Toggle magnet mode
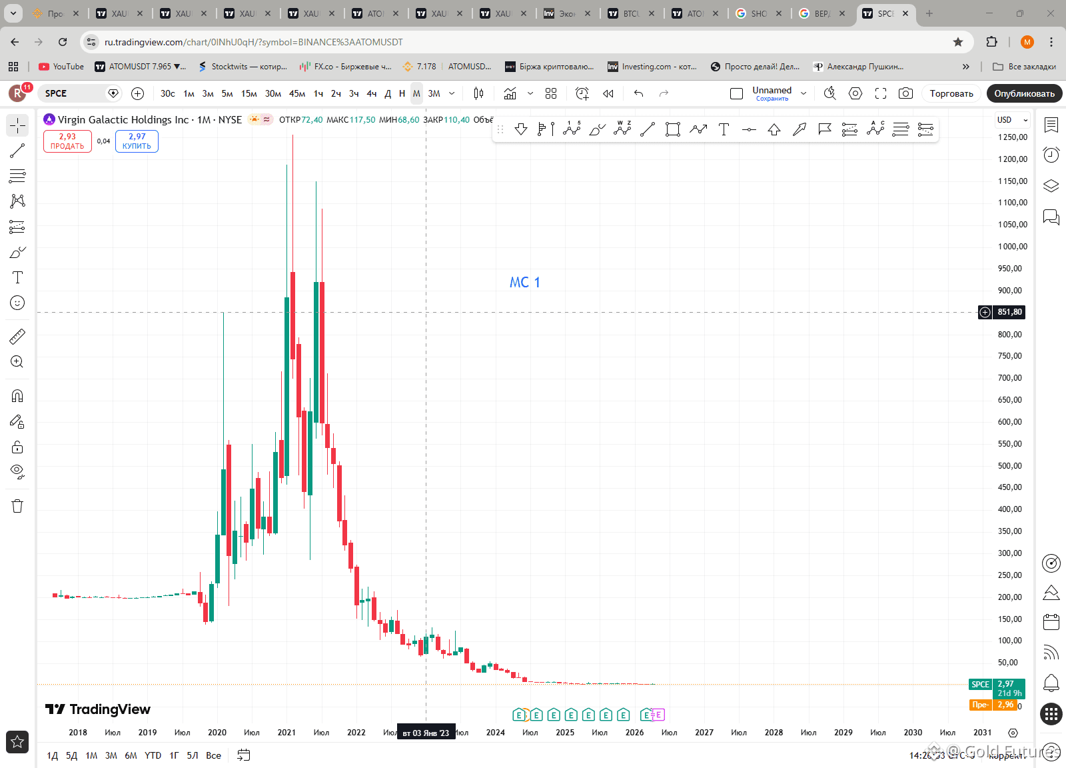 pyautogui.click(x=17, y=396)
